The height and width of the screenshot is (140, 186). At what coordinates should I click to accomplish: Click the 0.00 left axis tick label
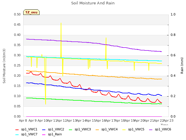[17, 116]
